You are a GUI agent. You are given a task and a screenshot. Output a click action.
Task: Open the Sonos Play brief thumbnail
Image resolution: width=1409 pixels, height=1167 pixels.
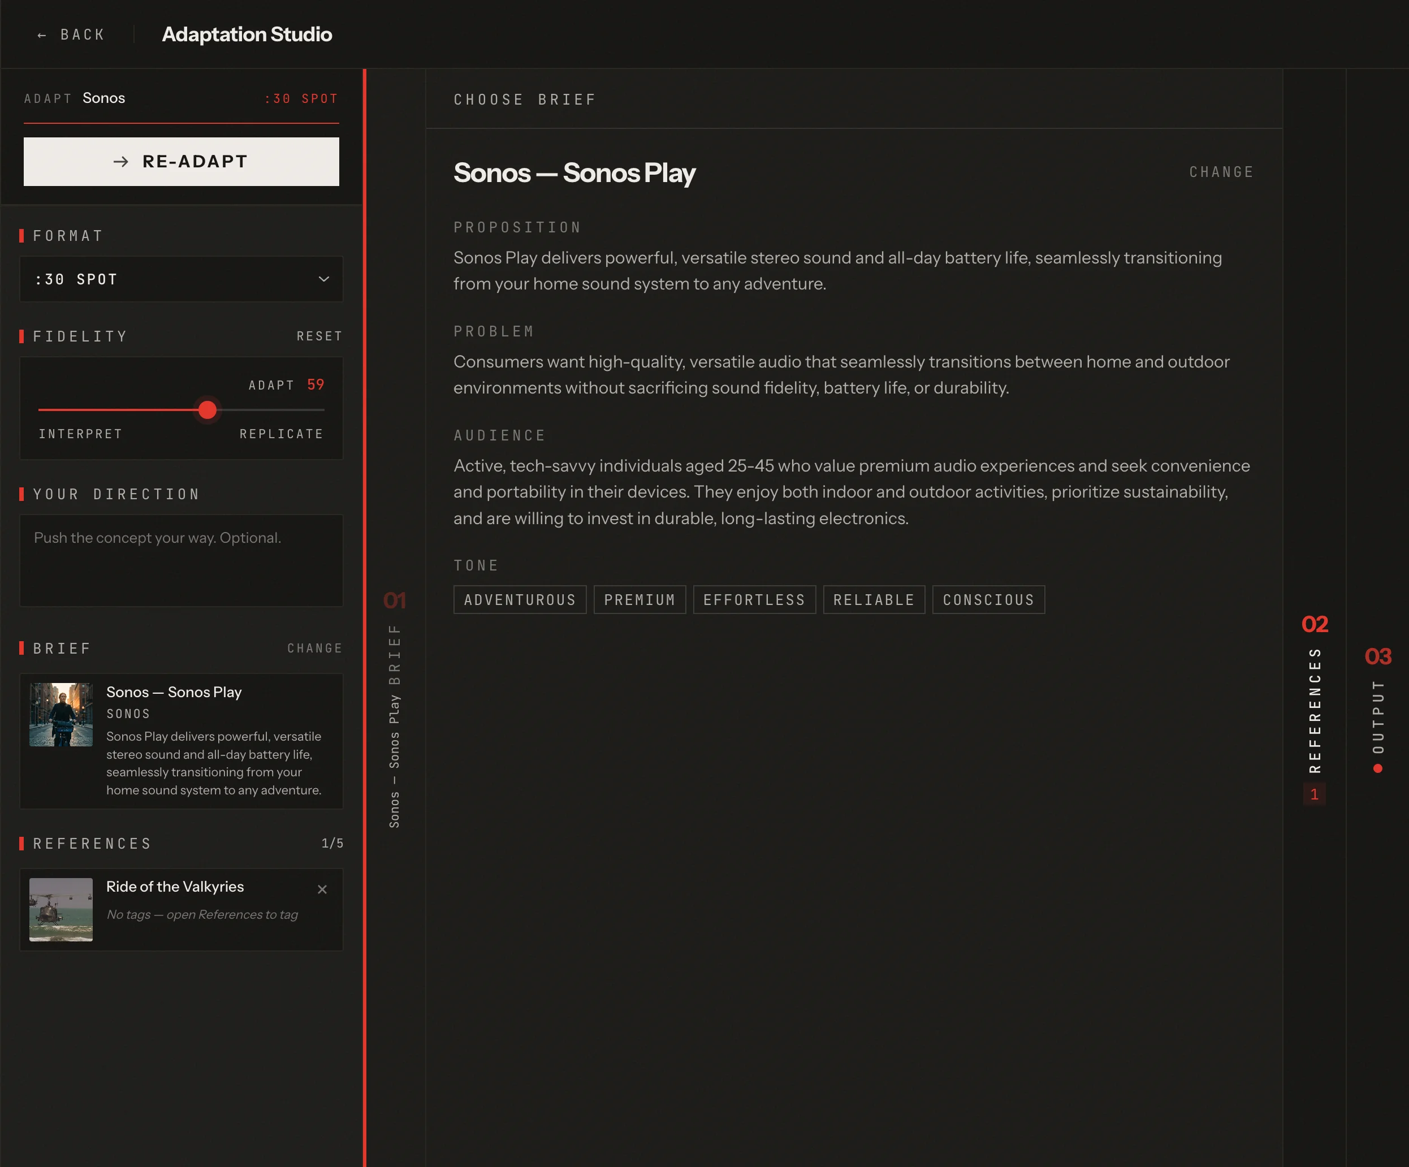(x=61, y=714)
